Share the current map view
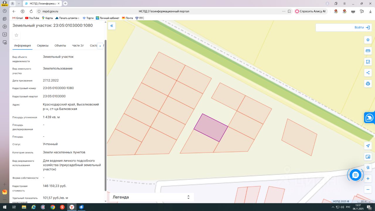Viewport: 375px width, 211px height. pyautogui.click(x=368, y=73)
